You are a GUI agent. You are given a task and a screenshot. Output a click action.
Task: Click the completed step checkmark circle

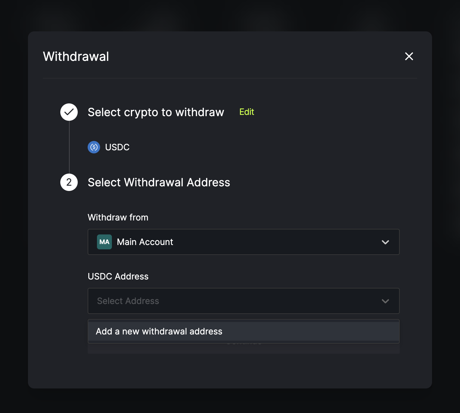coord(69,112)
